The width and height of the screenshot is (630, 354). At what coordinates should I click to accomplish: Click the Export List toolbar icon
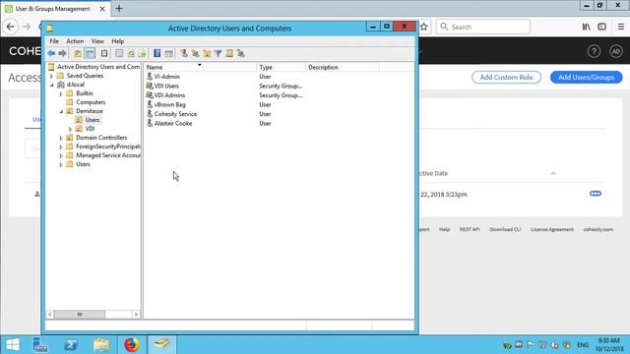pyautogui.click(x=142, y=53)
